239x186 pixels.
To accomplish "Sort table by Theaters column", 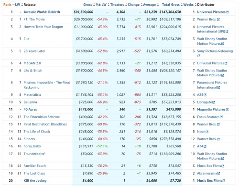I will (117, 5).
